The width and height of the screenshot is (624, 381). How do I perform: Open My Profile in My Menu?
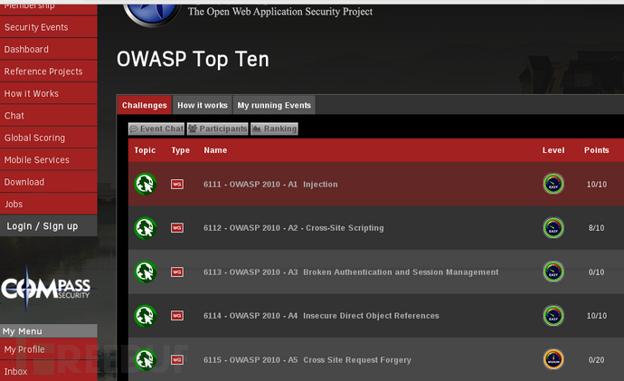click(49, 349)
